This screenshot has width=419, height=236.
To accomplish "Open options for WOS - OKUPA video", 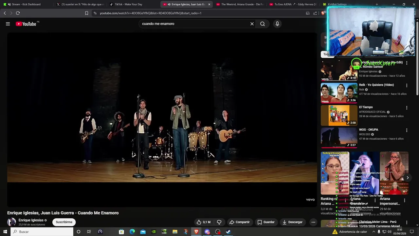I will tap(407, 130).
